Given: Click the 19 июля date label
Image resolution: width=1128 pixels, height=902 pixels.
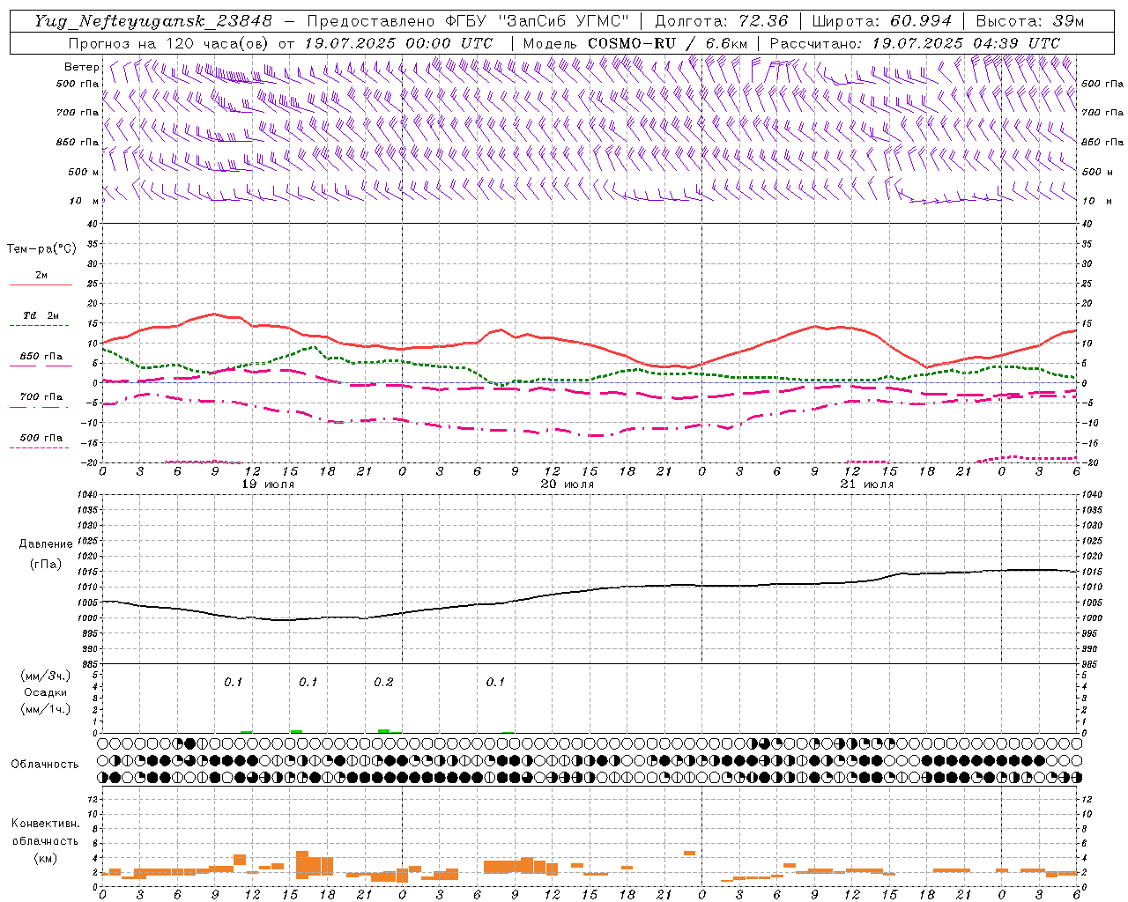Looking at the screenshot, I should pos(269,484).
